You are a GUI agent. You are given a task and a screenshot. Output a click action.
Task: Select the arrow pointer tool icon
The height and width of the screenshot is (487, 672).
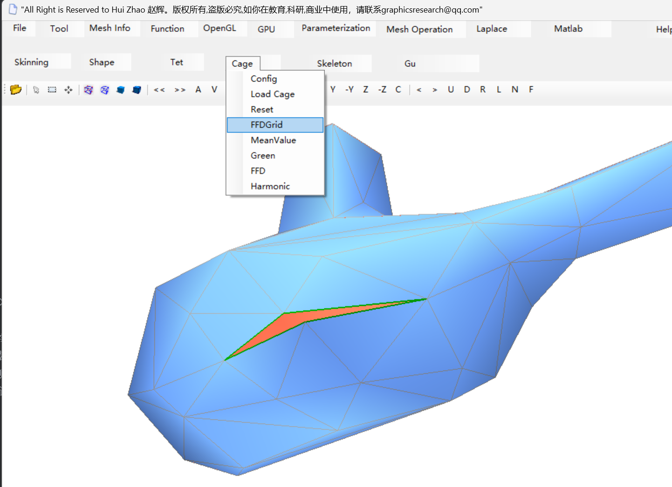pos(36,90)
